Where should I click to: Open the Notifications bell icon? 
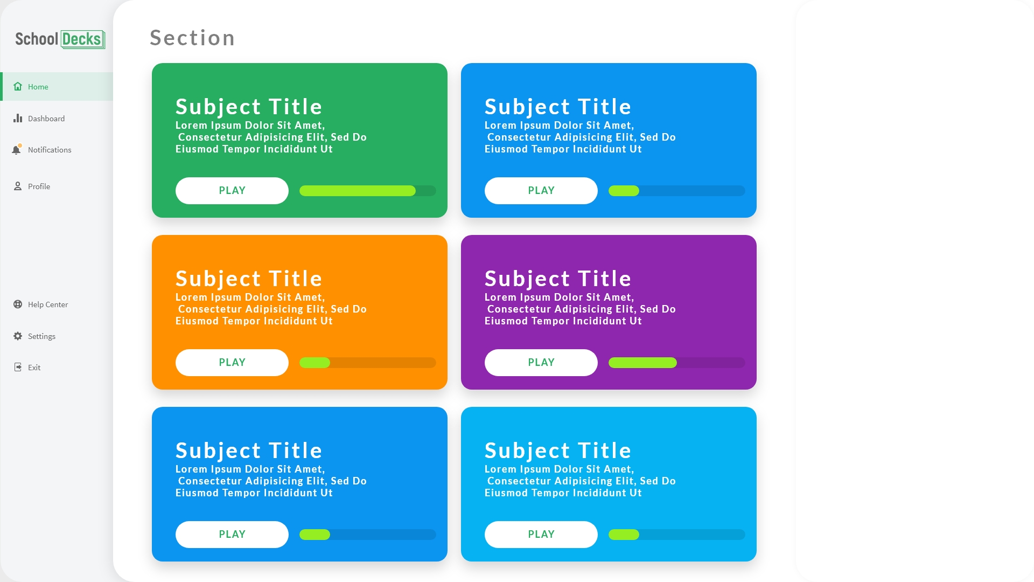tap(17, 150)
